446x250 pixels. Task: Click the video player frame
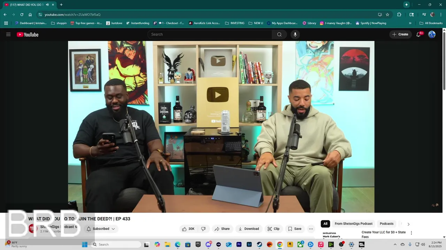coord(221,127)
